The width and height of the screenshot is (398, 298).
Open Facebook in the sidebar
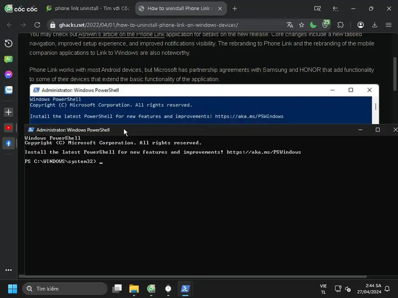[9, 144]
